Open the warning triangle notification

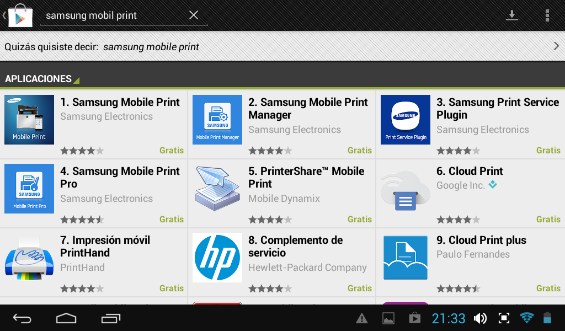[362, 318]
